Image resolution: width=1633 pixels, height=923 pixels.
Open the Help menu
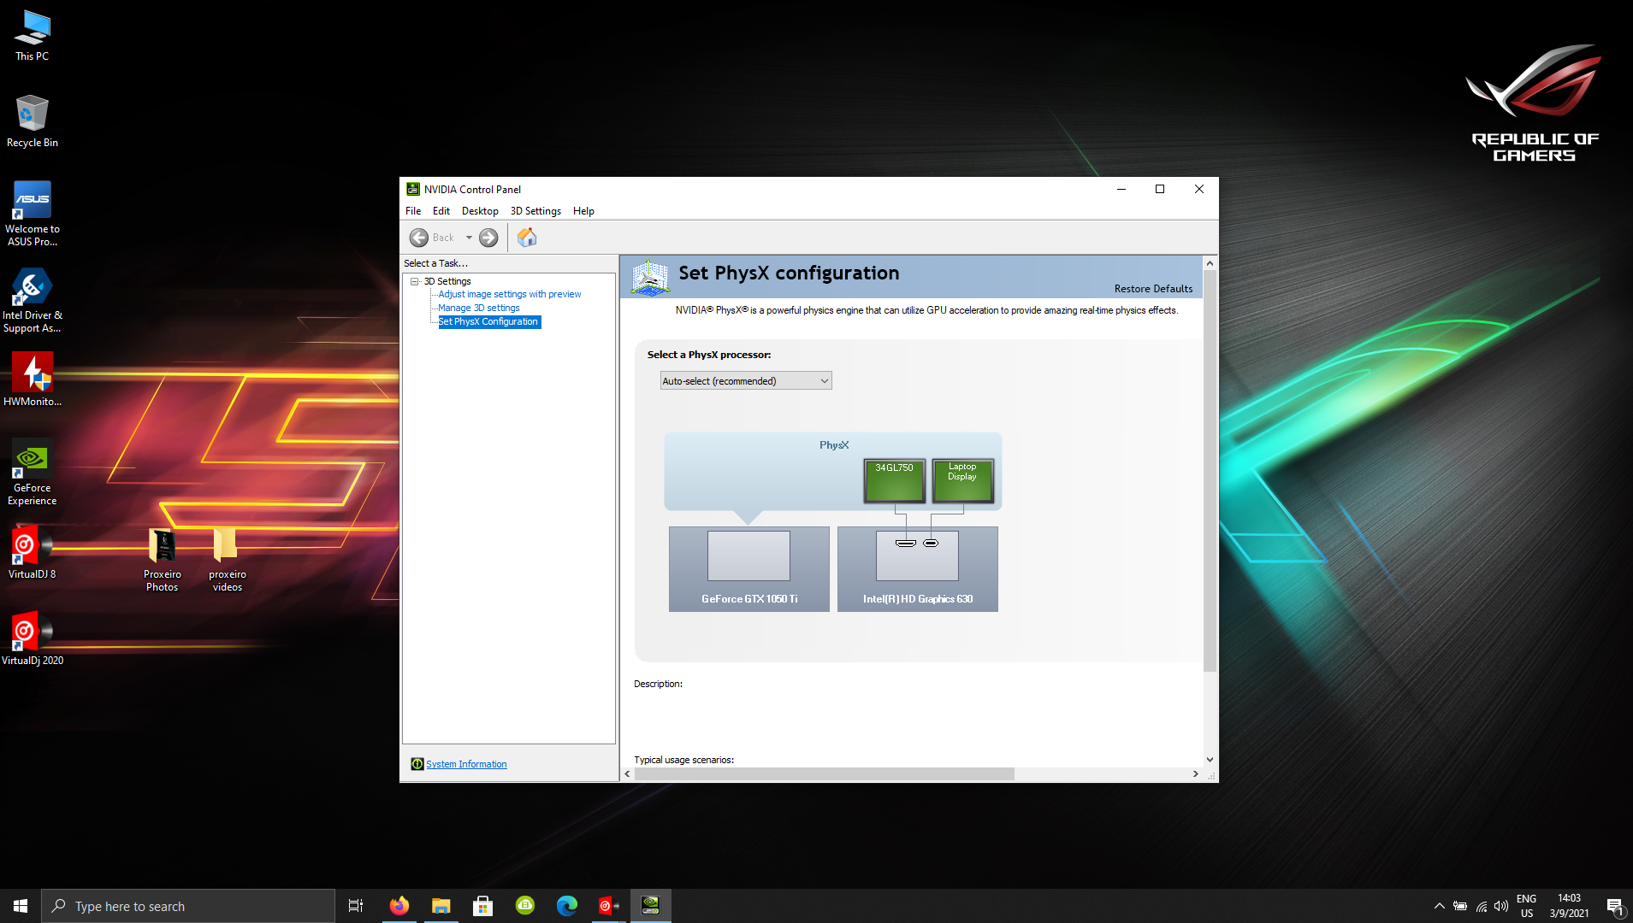coord(583,211)
